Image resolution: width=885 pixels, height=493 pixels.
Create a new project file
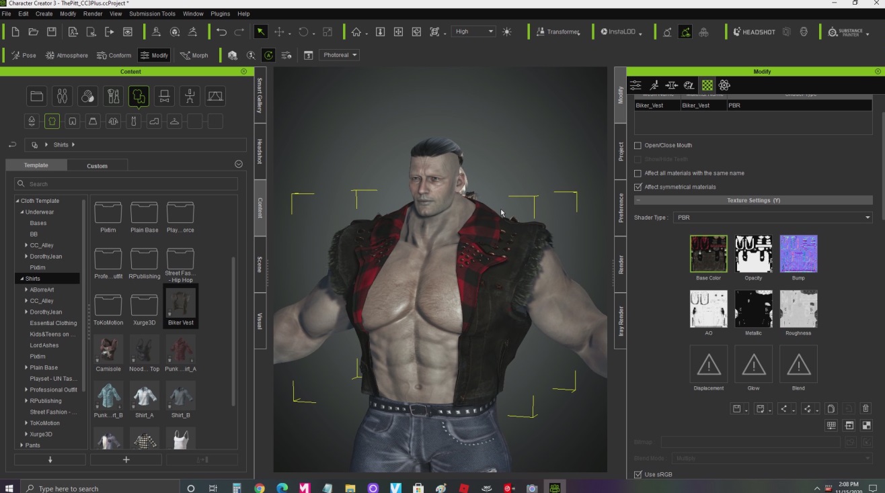(x=15, y=32)
